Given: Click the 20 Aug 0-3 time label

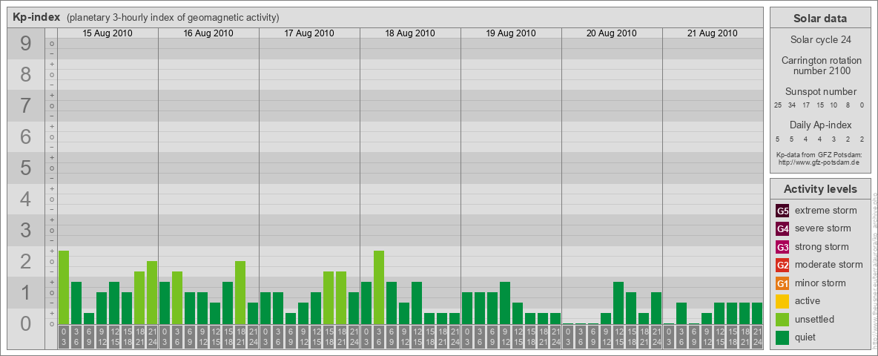Looking at the screenshot, I should coord(568,337).
